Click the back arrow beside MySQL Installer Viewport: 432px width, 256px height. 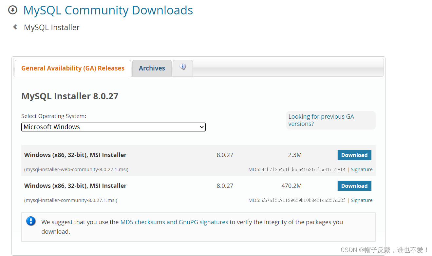(15, 27)
